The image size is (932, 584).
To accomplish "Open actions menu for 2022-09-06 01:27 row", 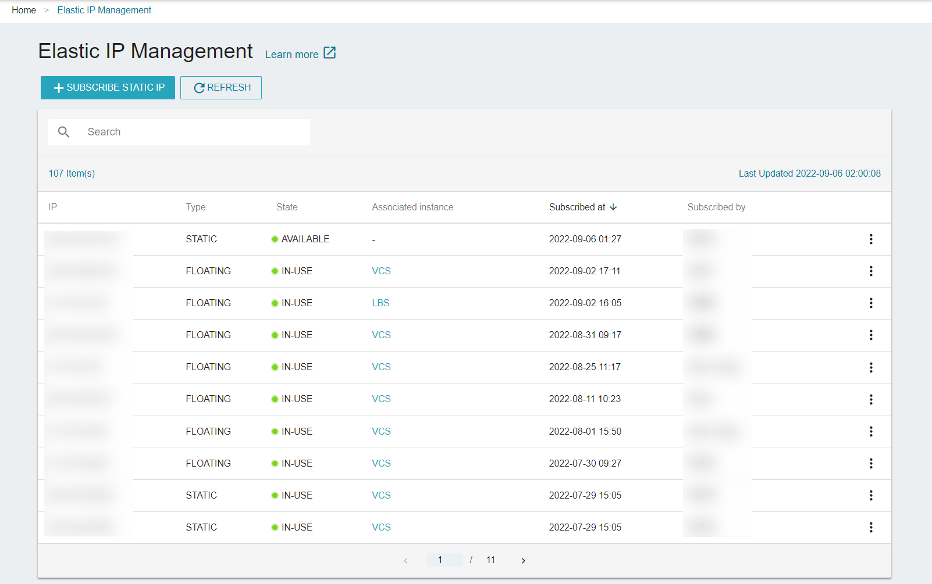I will point(871,239).
